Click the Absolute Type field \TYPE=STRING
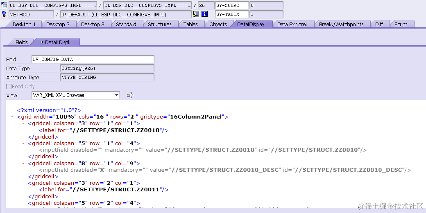 (x=107, y=77)
